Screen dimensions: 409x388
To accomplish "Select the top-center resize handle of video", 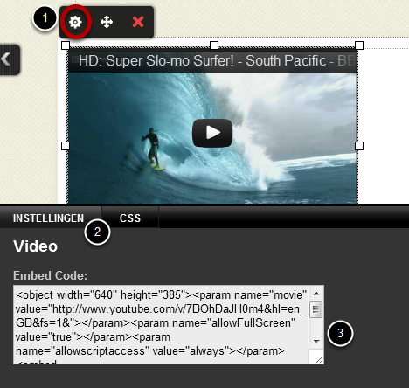I will (x=214, y=45).
